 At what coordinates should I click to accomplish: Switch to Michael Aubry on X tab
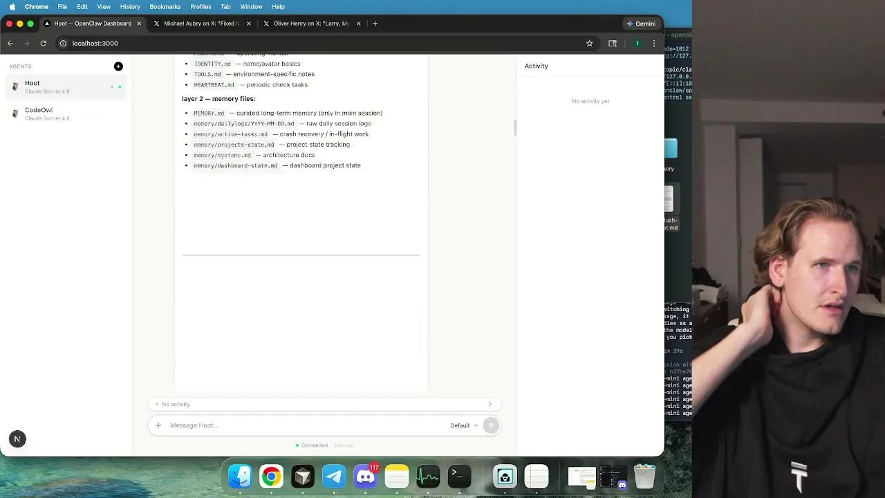tap(201, 24)
